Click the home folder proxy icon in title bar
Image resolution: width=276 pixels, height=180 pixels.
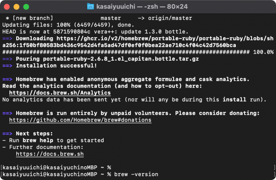(x=90, y=7)
